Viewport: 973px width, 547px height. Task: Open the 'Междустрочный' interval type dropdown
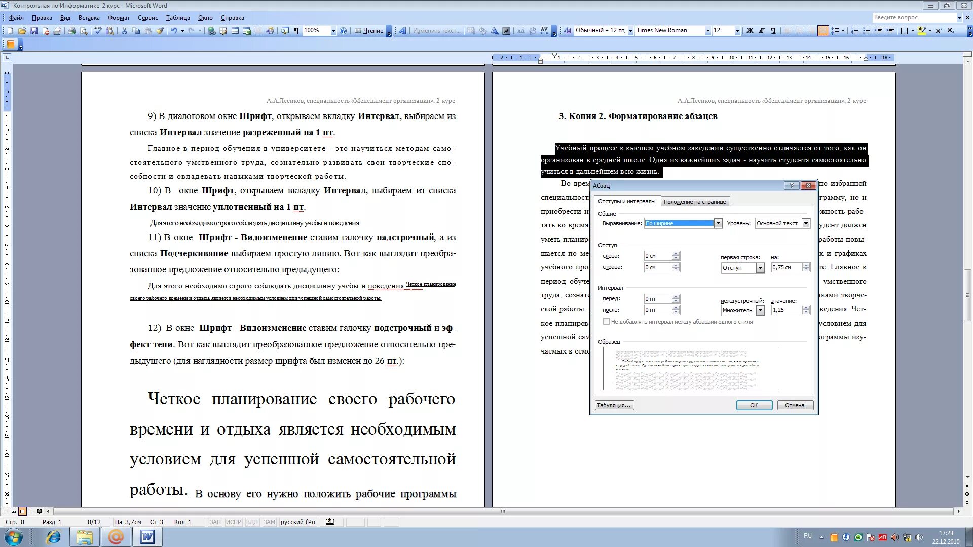[759, 310]
